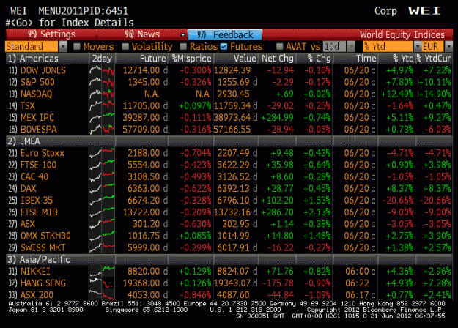This screenshot has height=328, width=458.
Task: Open the BOVESPA 2day sparkline chart
Action: 102,130
